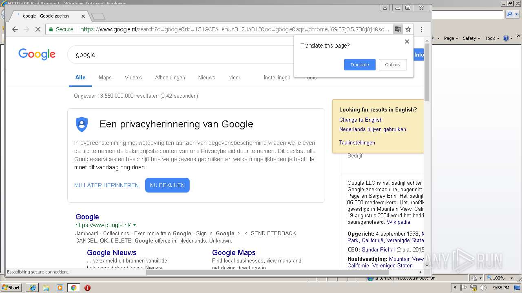Open the Page menu in Internet Explorer

(x=451, y=38)
